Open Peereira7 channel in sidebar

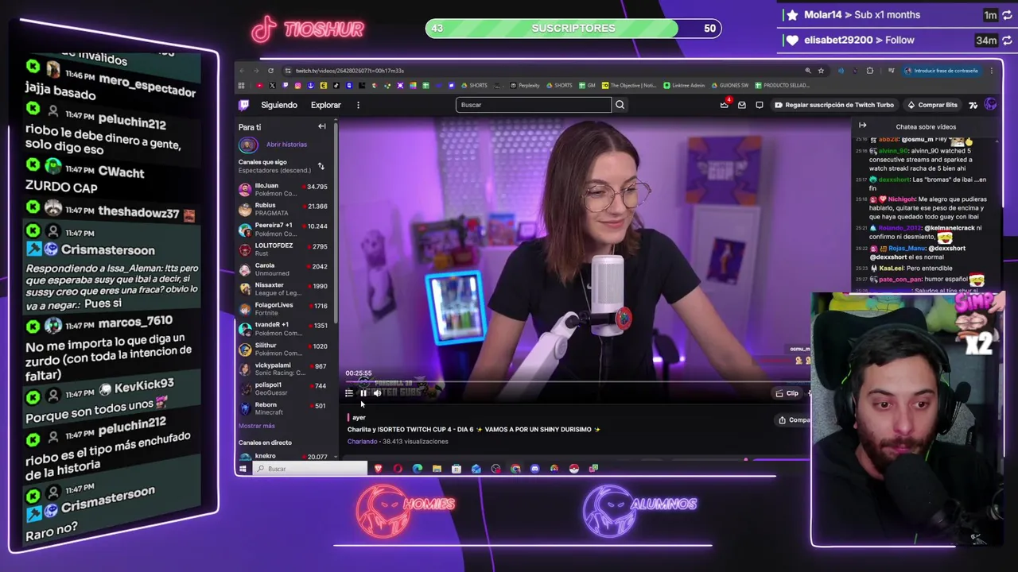tap(283, 229)
